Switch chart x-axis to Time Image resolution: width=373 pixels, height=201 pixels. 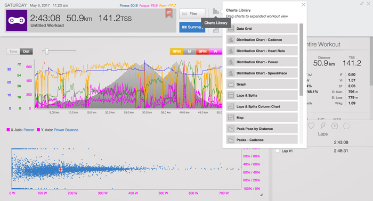[x=13, y=51]
